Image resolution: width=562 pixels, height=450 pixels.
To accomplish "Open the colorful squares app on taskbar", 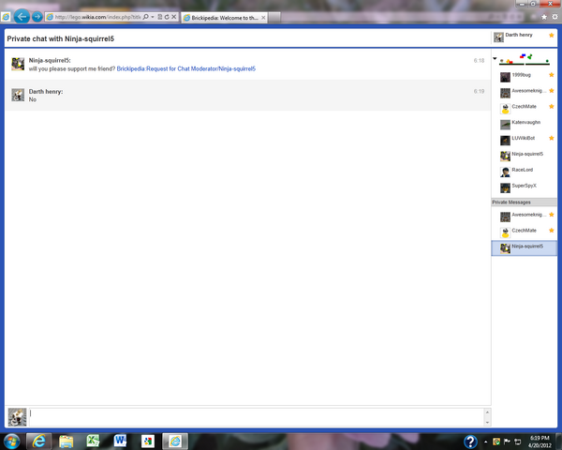I will click(147, 441).
